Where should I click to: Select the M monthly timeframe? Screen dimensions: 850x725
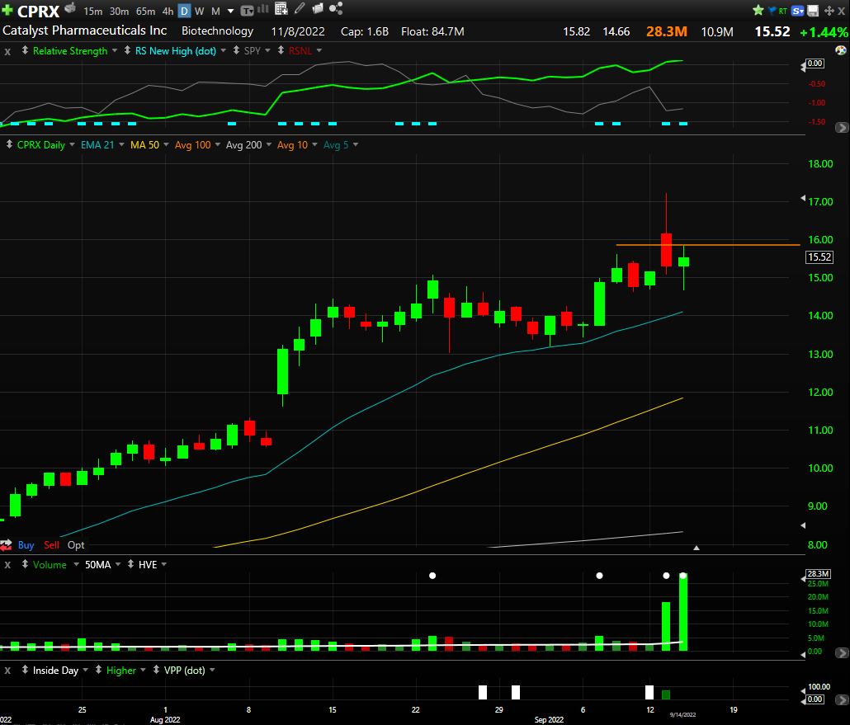click(x=215, y=11)
